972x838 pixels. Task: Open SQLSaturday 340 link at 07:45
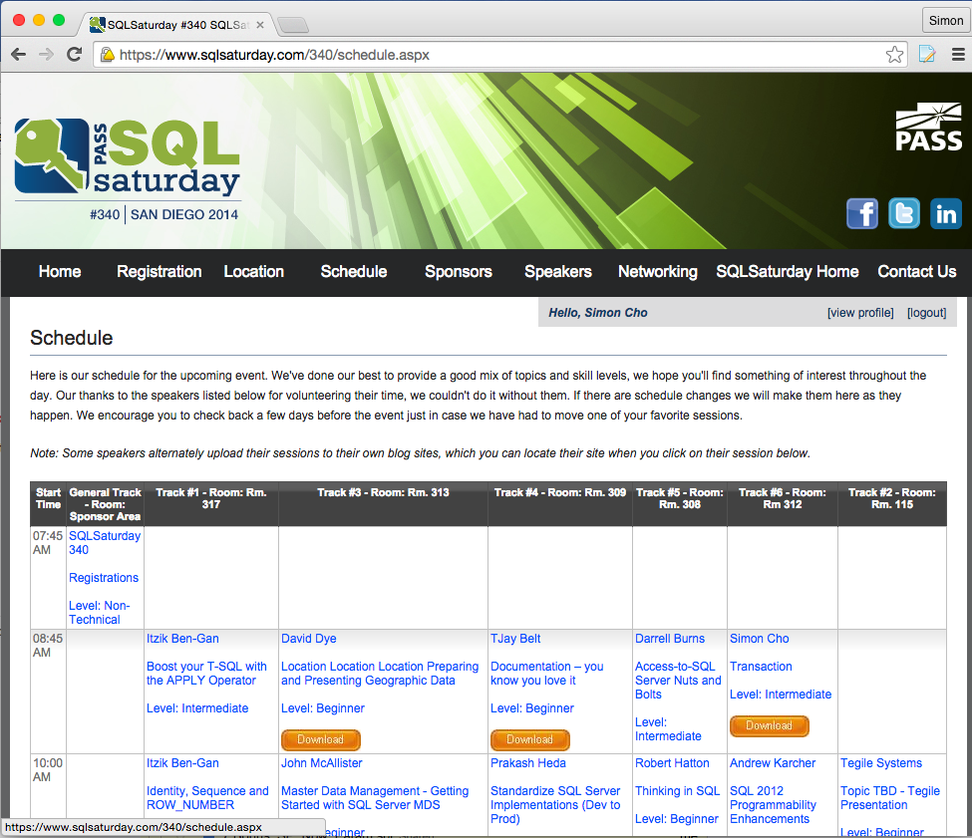coord(104,543)
